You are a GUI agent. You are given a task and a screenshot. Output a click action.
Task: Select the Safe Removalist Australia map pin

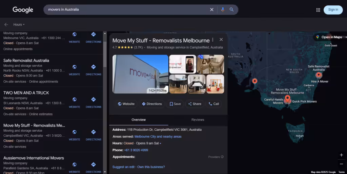pos(319,75)
